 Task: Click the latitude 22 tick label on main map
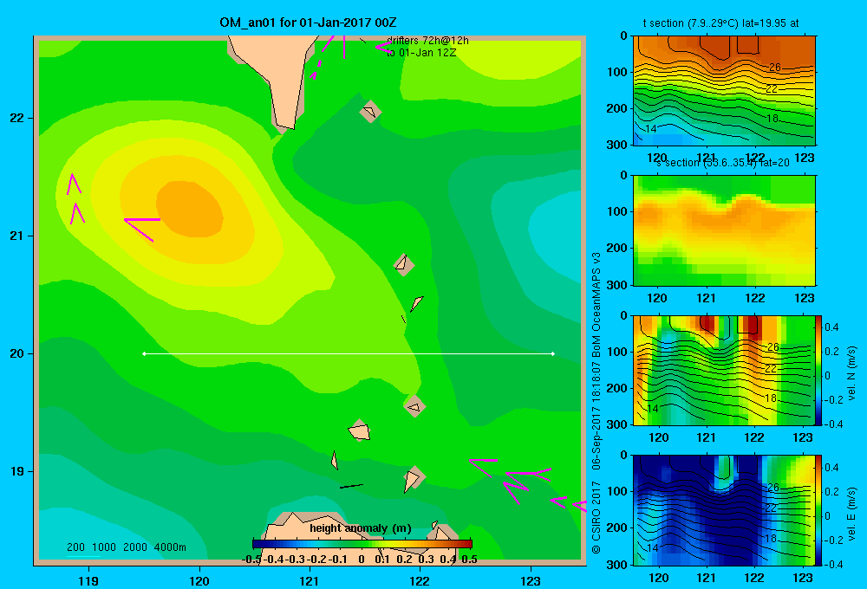[x=17, y=119]
